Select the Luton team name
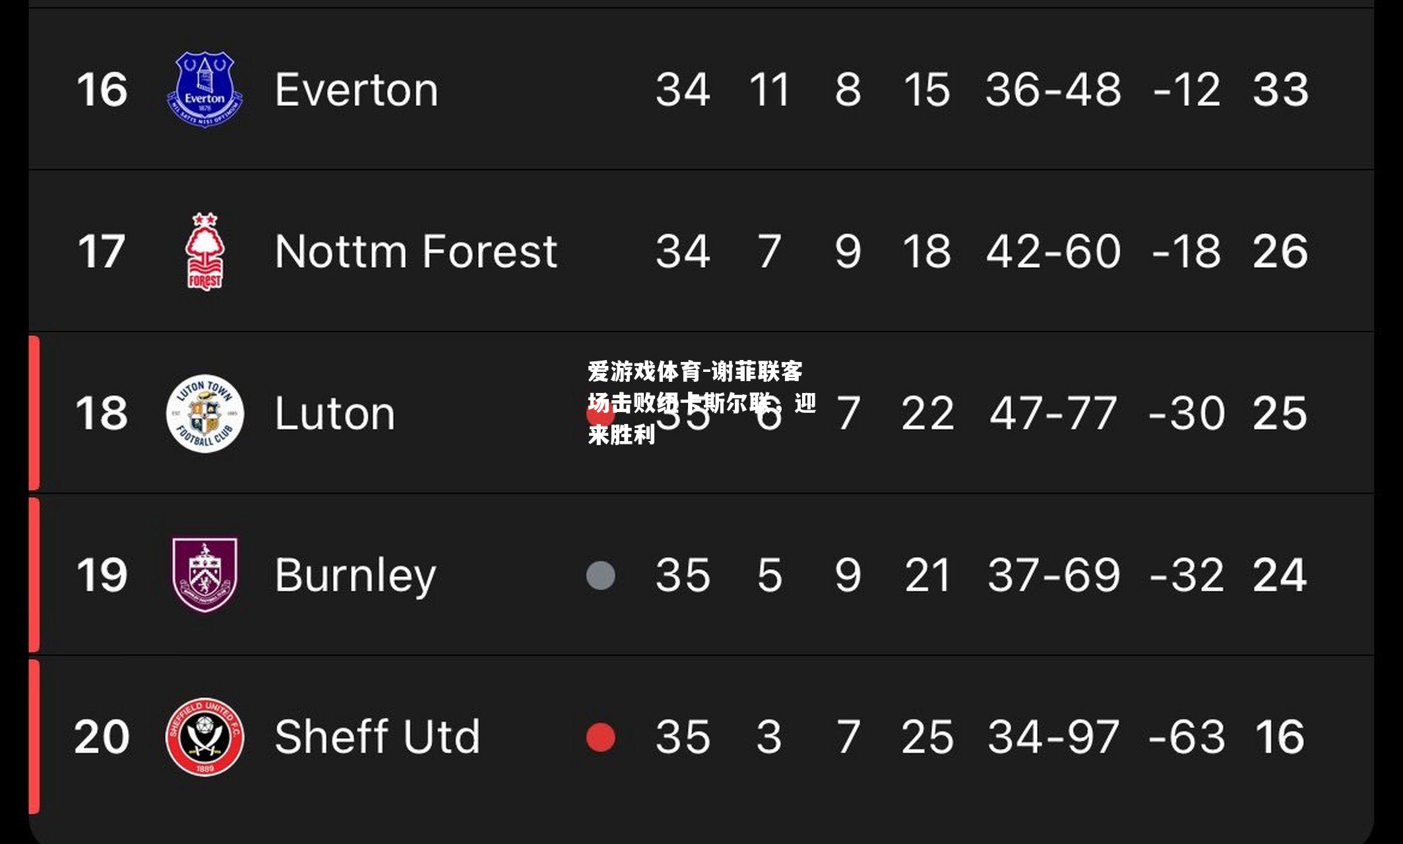The image size is (1403, 844). coord(335,413)
